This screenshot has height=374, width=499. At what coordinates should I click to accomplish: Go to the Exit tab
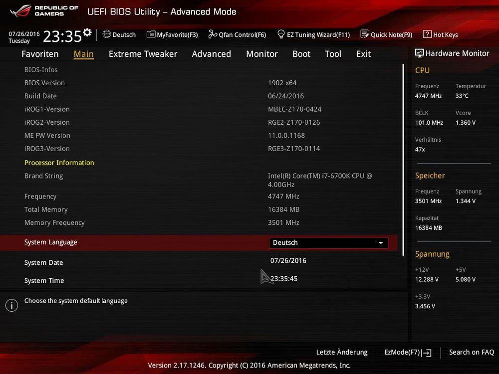point(363,54)
